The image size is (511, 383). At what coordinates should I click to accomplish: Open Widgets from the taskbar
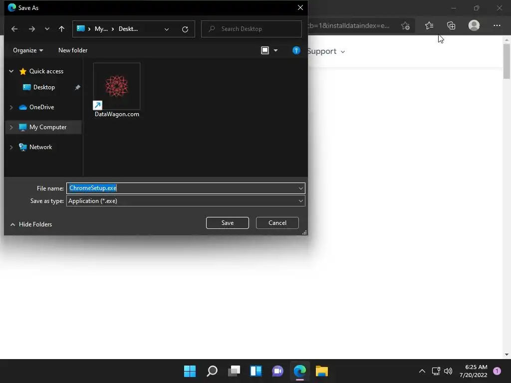point(256,371)
